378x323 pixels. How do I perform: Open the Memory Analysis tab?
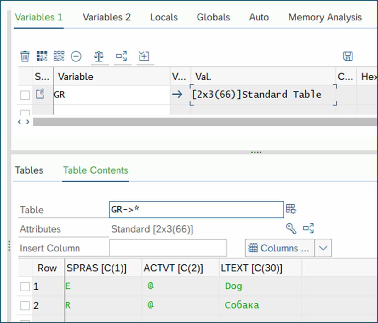tap(325, 17)
